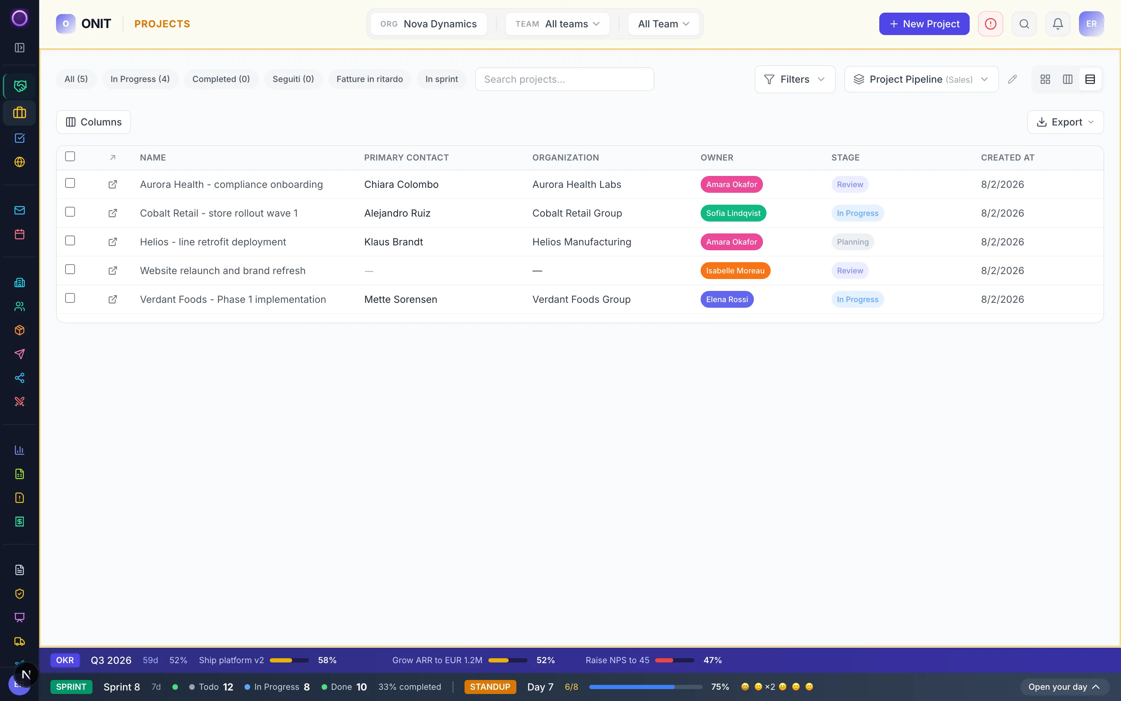1121x701 pixels.
Task: Open the mail envelope icon in sidebar
Action: coord(20,211)
